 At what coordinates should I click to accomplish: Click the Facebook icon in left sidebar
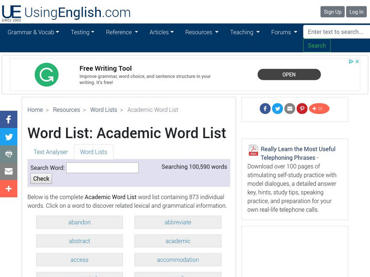coord(8,120)
